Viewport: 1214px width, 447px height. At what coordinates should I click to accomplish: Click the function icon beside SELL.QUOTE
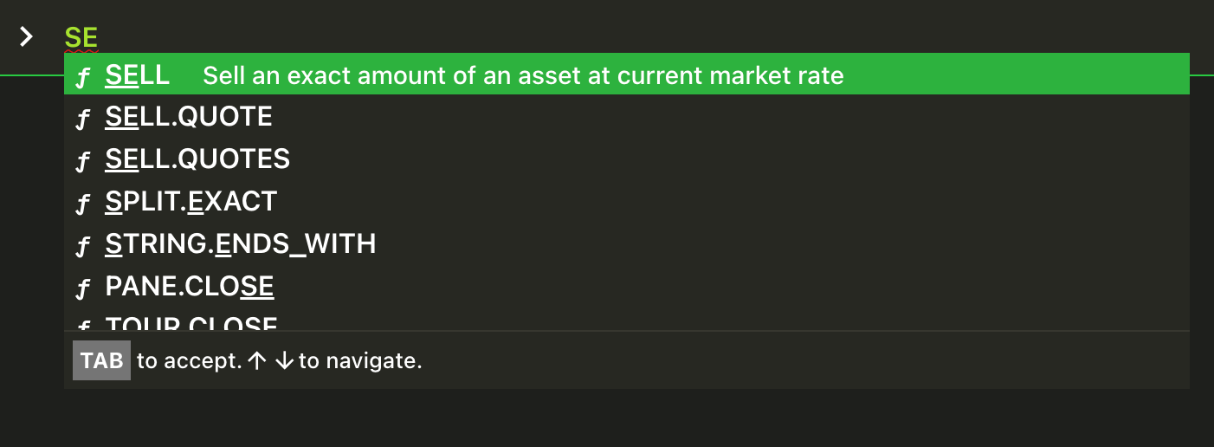tap(83, 120)
